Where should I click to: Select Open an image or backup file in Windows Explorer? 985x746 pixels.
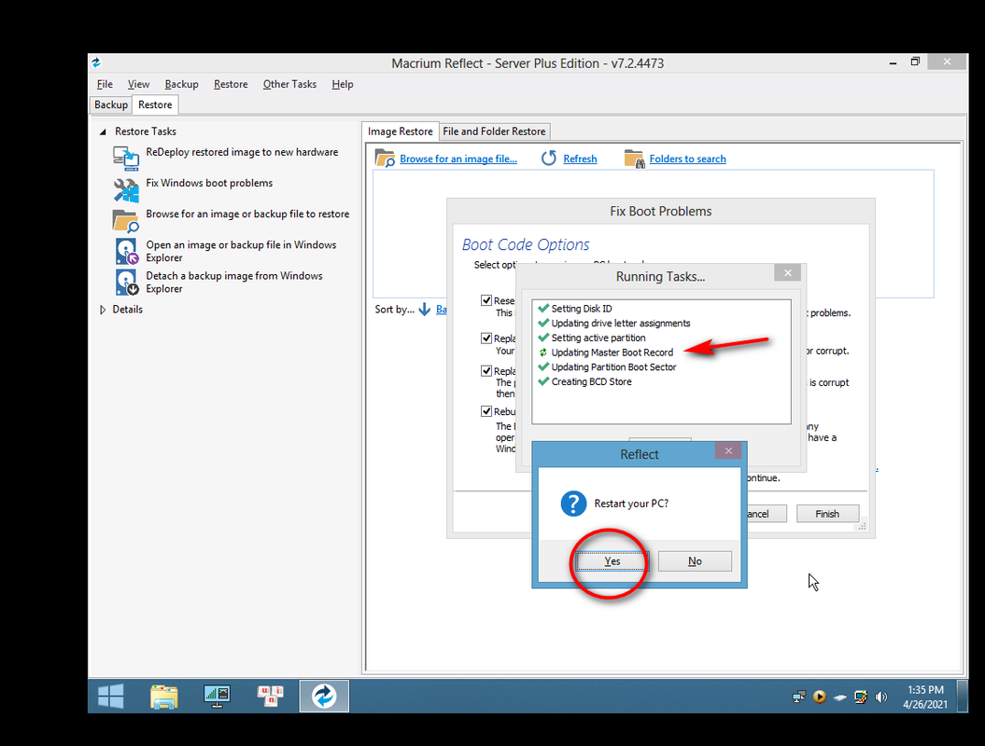(x=241, y=251)
